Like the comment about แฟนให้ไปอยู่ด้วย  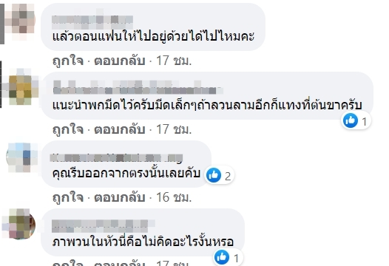[x=68, y=61]
